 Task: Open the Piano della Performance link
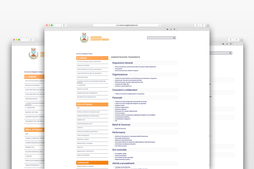click(122, 138)
